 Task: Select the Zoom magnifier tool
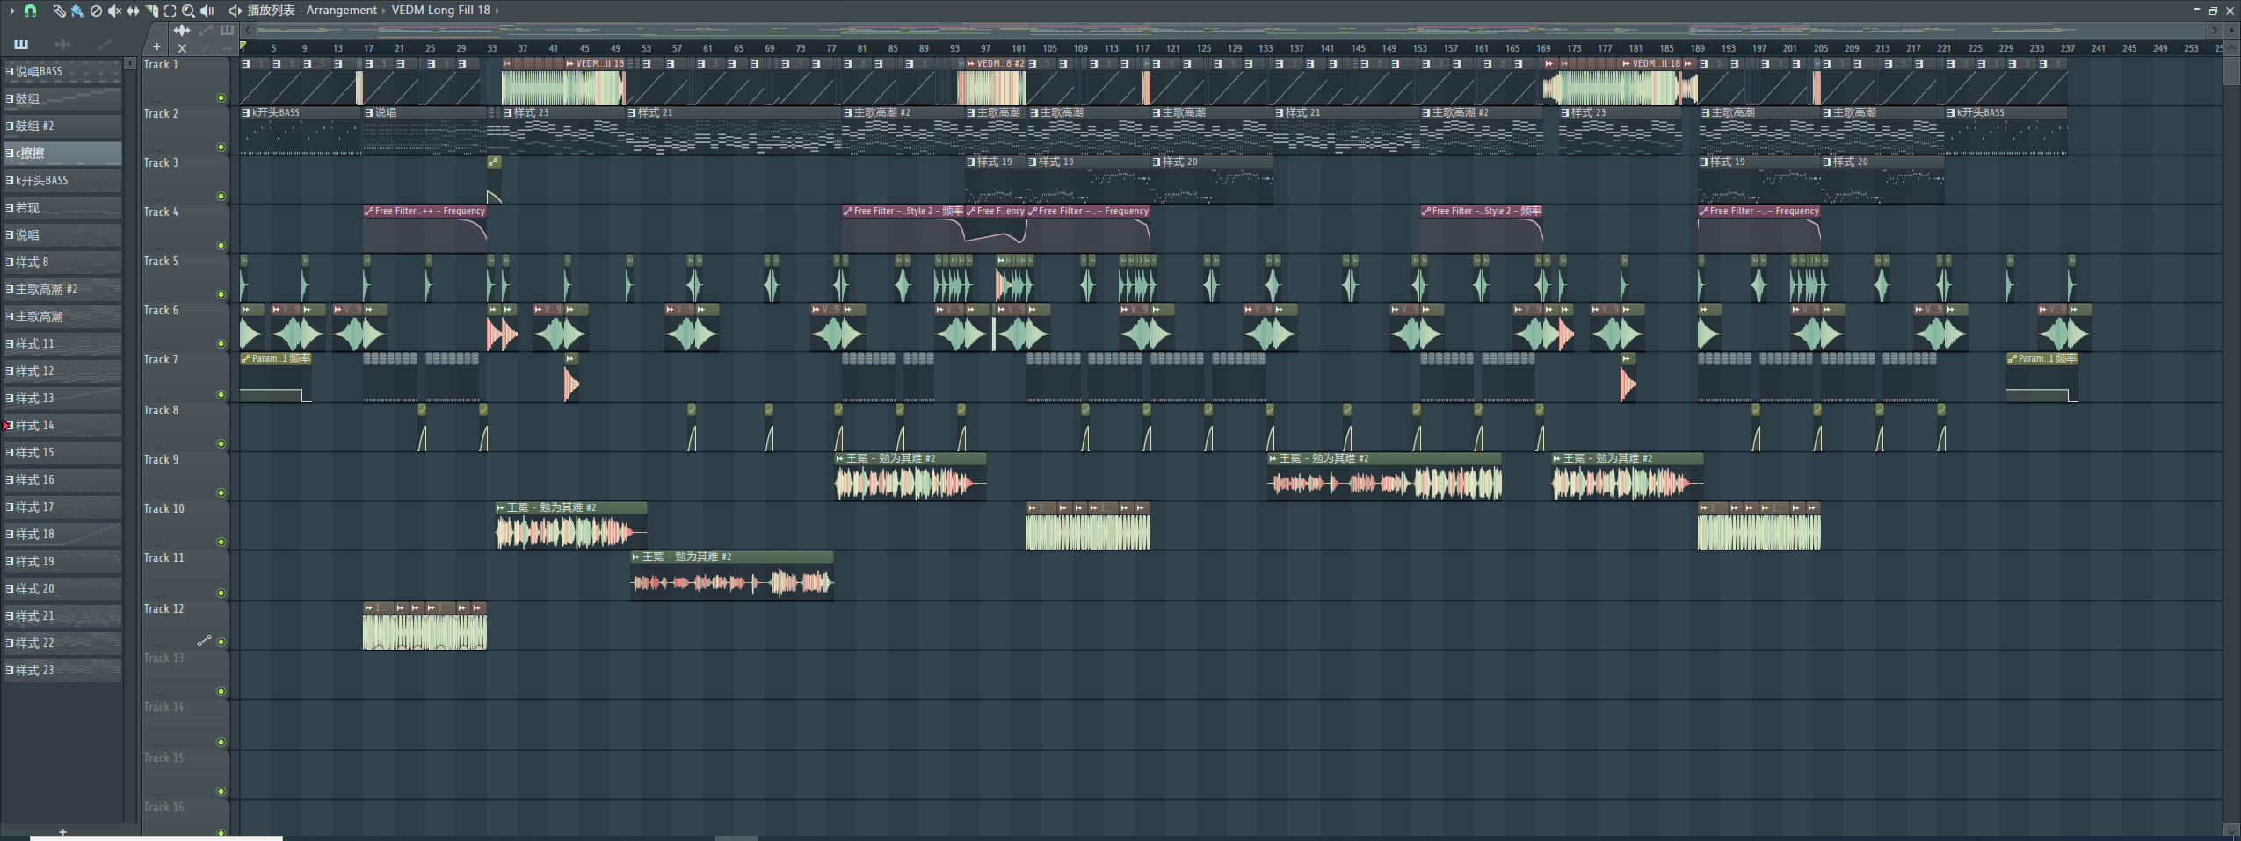188,11
